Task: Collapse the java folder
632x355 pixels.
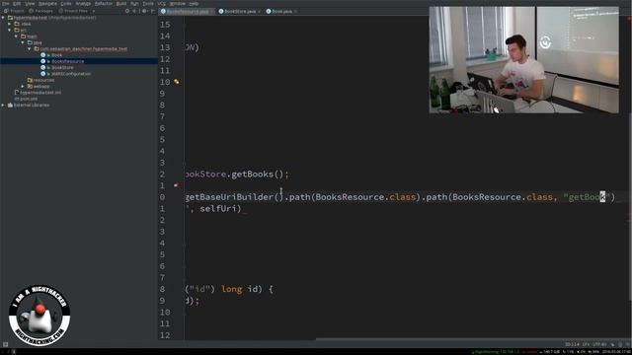Action: click(23, 42)
